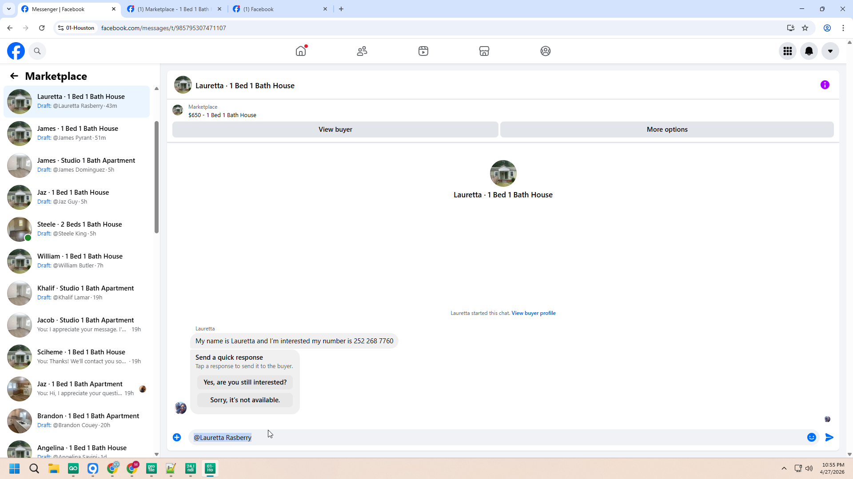Click the plus icon for more message actions
This screenshot has height=479, width=853.
tap(177, 437)
